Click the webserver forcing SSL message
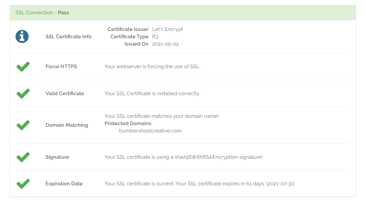 (x=152, y=67)
